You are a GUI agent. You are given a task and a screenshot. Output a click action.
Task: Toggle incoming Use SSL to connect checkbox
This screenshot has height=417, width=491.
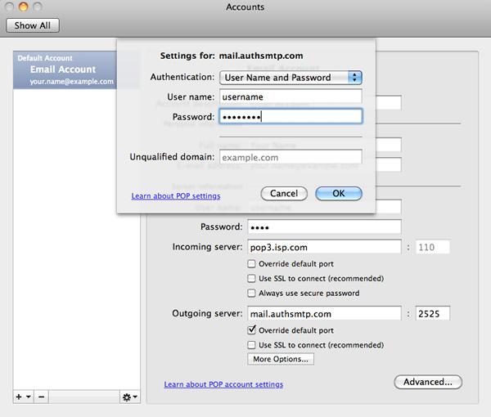[x=251, y=279]
